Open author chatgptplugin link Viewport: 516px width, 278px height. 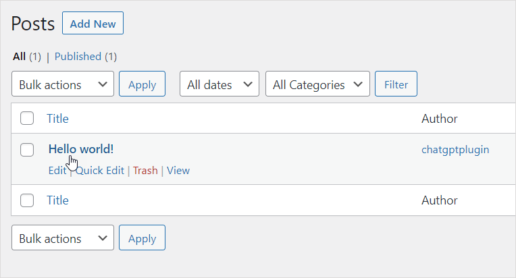coord(455,150)
